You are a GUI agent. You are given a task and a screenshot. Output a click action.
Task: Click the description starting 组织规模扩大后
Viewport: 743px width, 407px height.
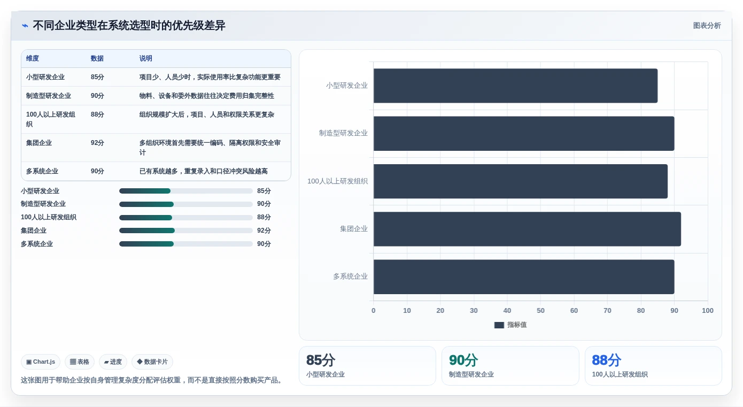207,114
